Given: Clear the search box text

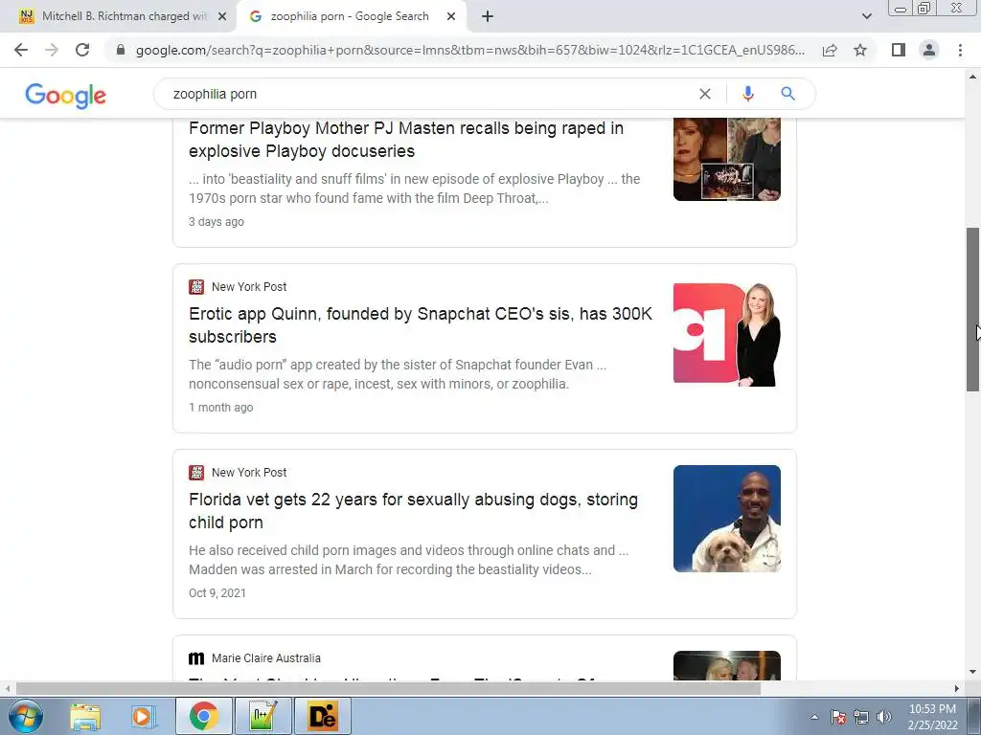Looking at the screenshot, I should coord(705,94).
